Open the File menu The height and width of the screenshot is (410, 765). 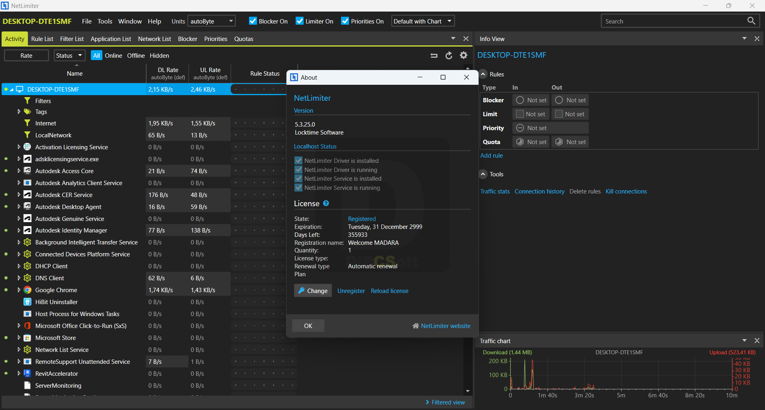click(87, 21)
